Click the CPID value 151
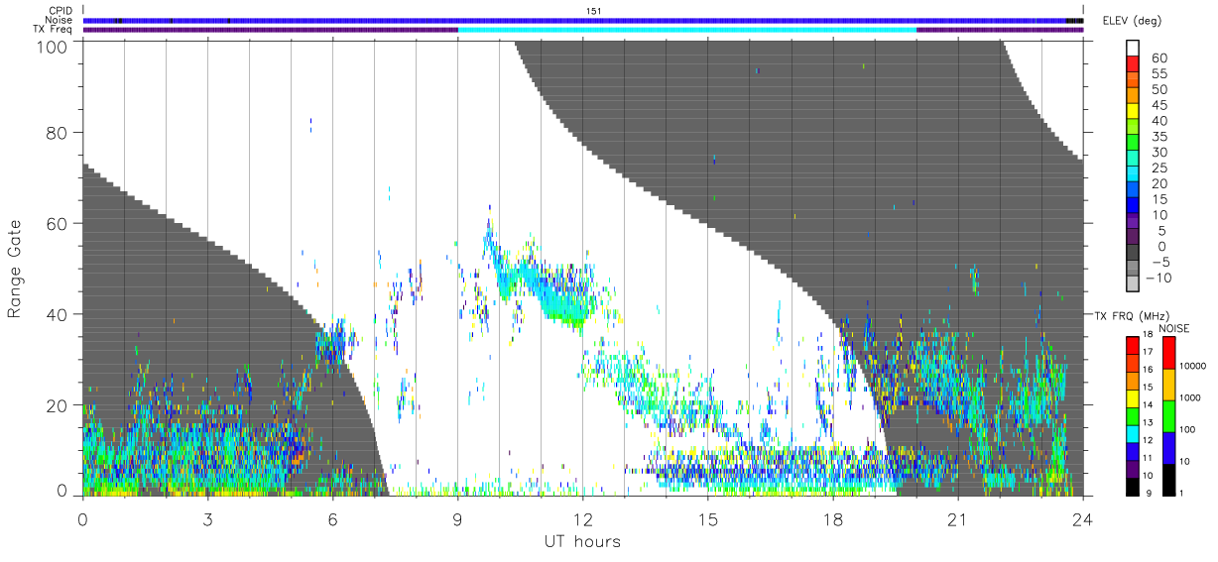Viewport: 1218px width, 562px height. tap(593, 11)
